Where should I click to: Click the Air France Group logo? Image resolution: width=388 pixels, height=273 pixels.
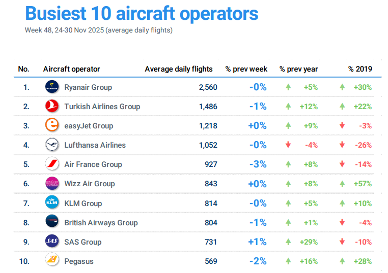pyautogui.click(x=52, y=164)
